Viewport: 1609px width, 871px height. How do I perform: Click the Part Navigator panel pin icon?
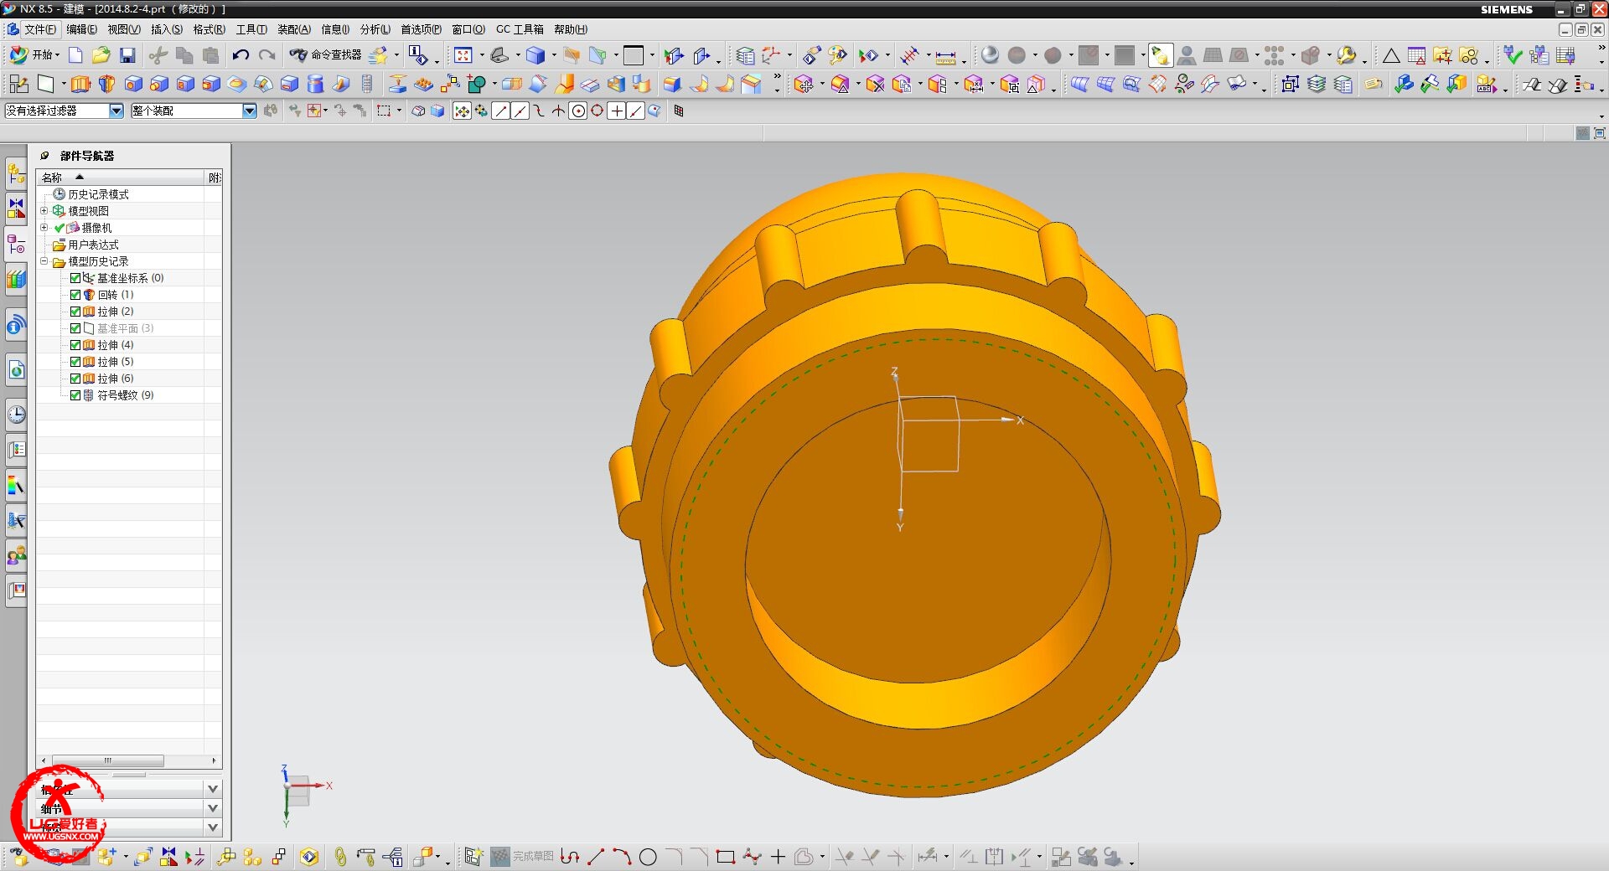pos(44,156)
